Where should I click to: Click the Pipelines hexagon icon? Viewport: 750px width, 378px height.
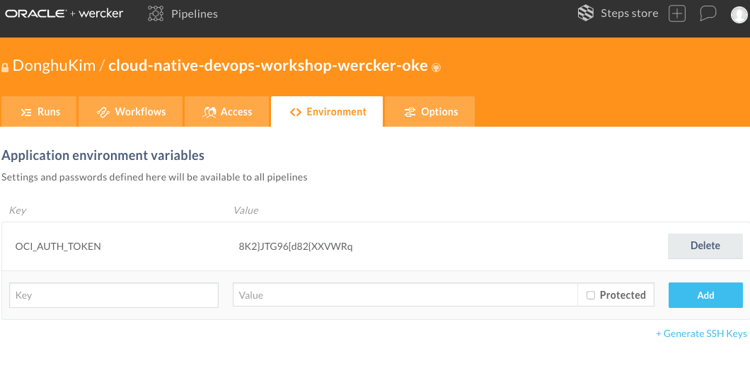pyautogui.click(x=156, y=13)
